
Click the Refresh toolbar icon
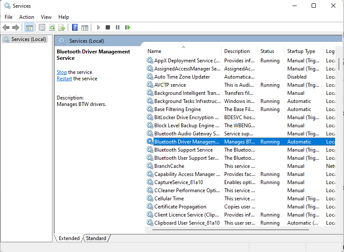coord(52,27)
